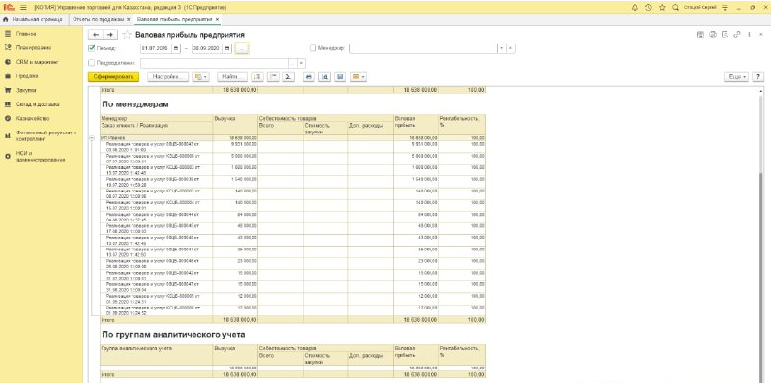Screen dimensions: 771x383
Task: Click the Сформировать button
Action: [113, 77]
